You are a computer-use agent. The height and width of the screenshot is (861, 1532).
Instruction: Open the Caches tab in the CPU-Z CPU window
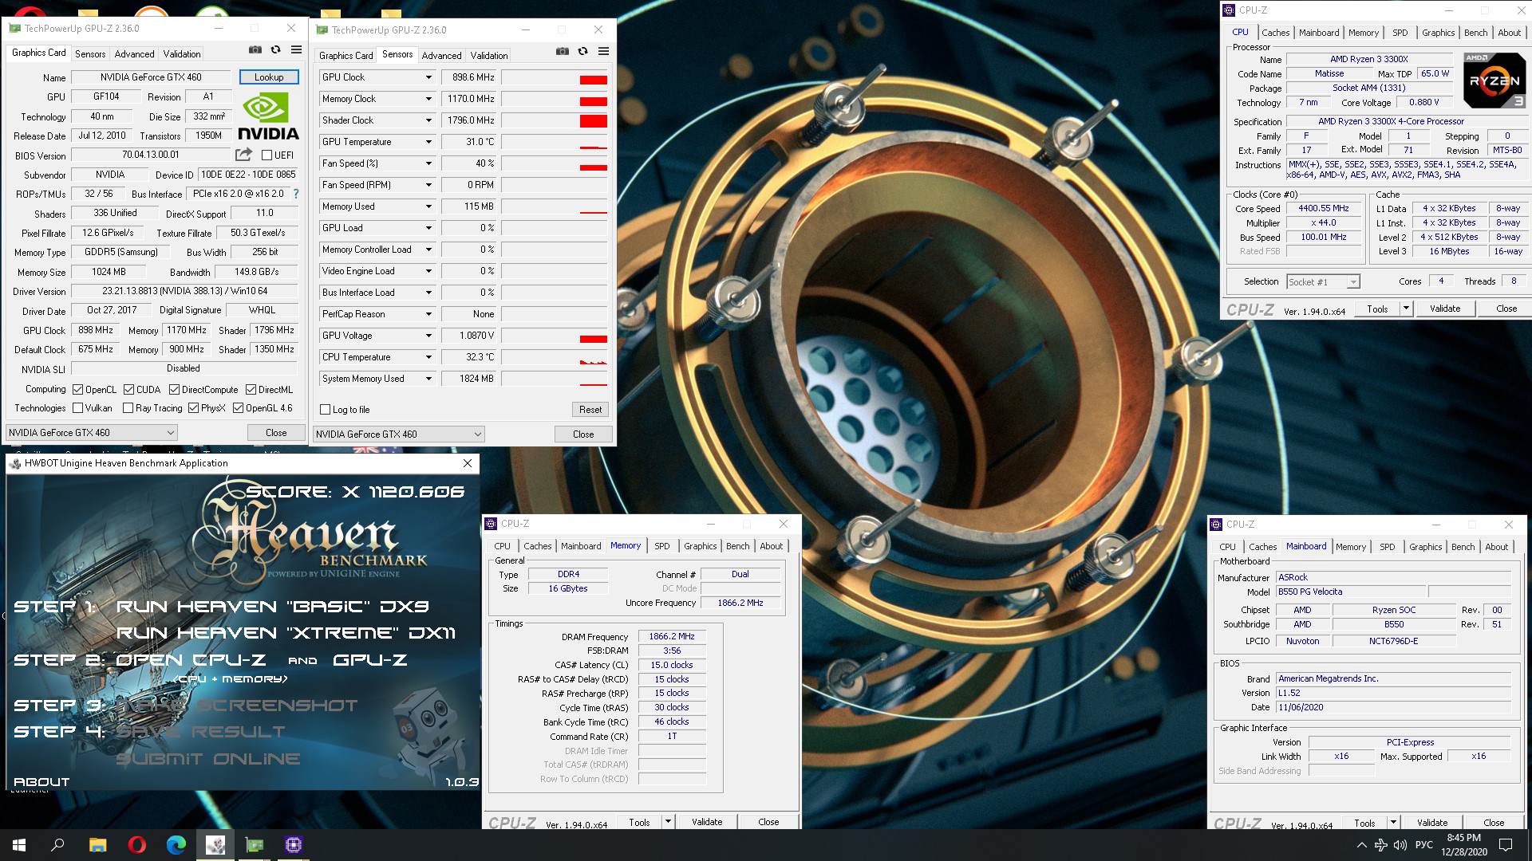pyautogui.click(x=1275, y=33)
